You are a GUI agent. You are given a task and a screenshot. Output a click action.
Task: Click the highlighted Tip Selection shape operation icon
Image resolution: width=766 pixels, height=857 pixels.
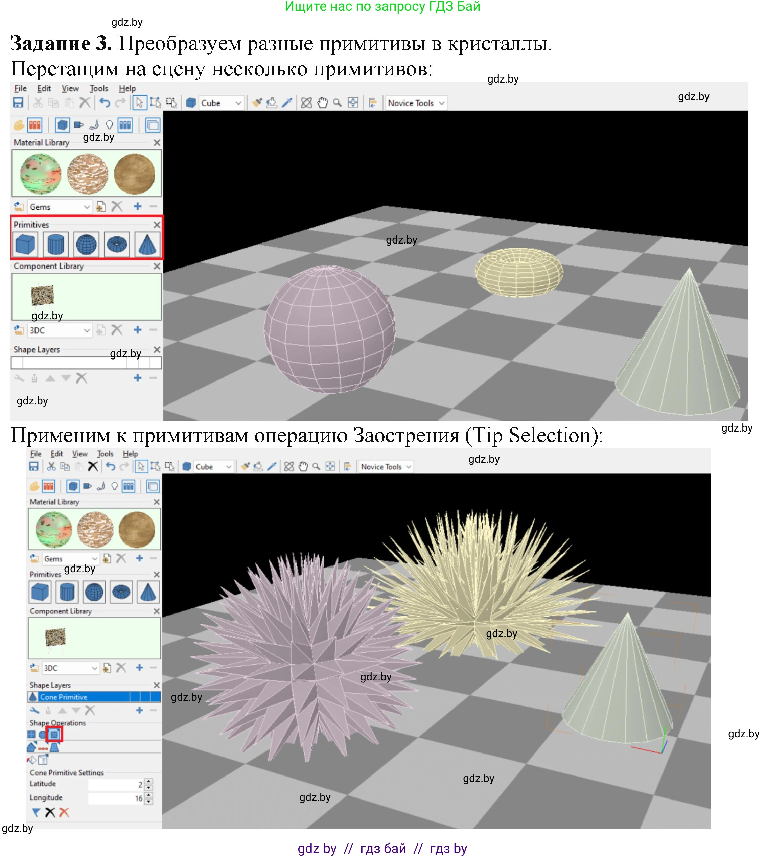tap(54, 735)
